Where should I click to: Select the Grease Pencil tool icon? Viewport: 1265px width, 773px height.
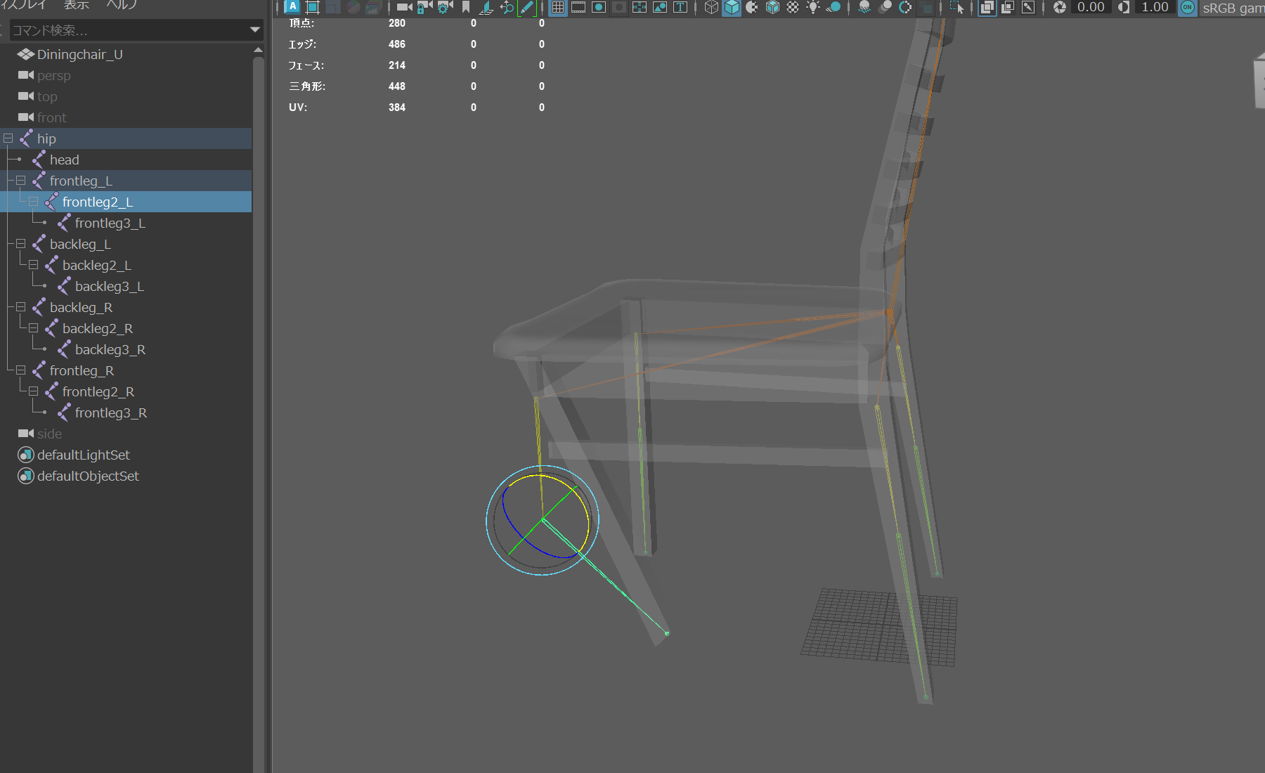point(526,7)
